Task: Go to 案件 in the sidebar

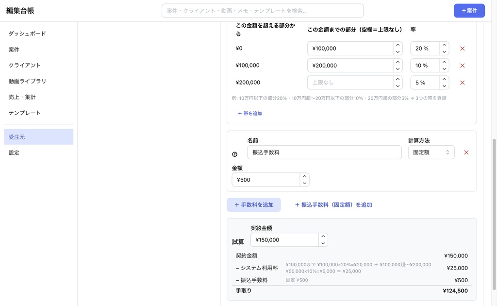Action: (39, 50)
